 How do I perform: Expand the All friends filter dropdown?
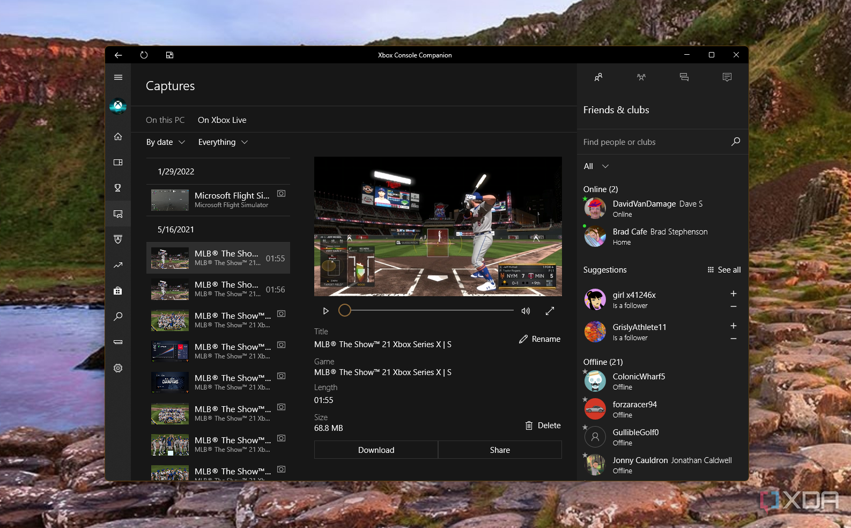pyautogui.click(x=596, y=166)
